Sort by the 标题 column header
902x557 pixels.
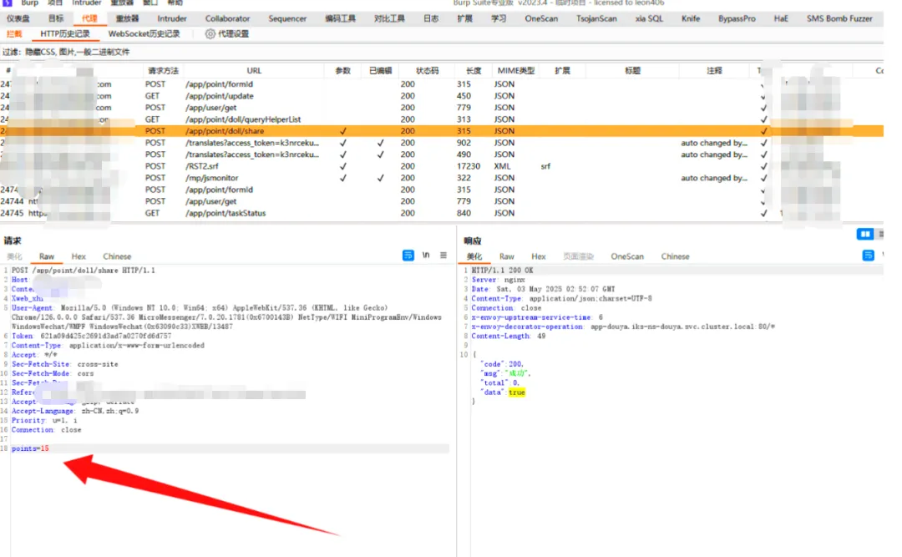[x=632, y=71]
